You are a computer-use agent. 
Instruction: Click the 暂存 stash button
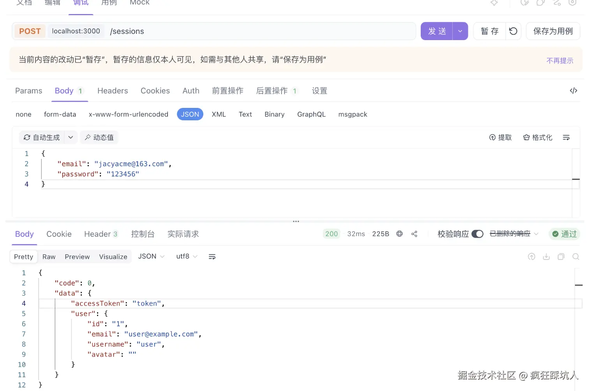(490, 31)
